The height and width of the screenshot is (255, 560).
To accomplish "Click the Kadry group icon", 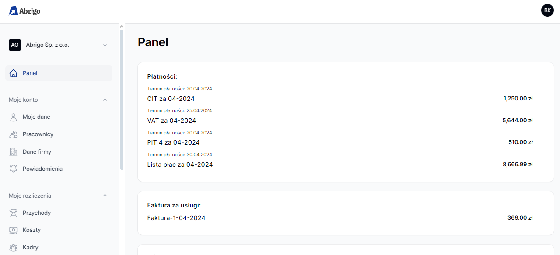I will 14,248.
